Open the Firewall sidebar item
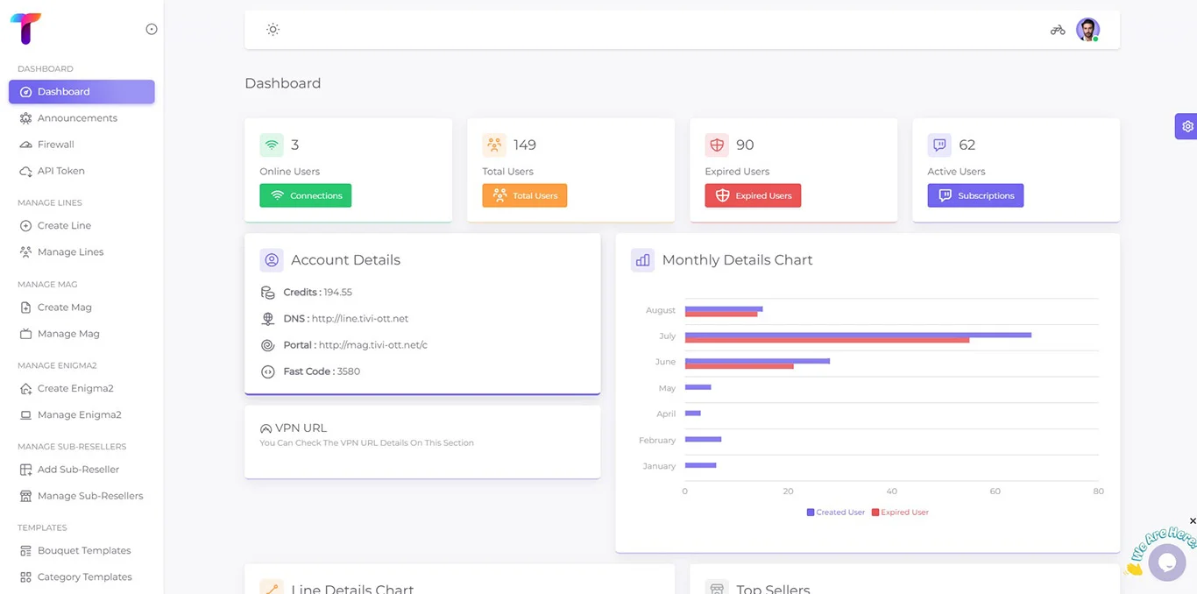Screen dimensions: 1197x594 click(55, 145)
